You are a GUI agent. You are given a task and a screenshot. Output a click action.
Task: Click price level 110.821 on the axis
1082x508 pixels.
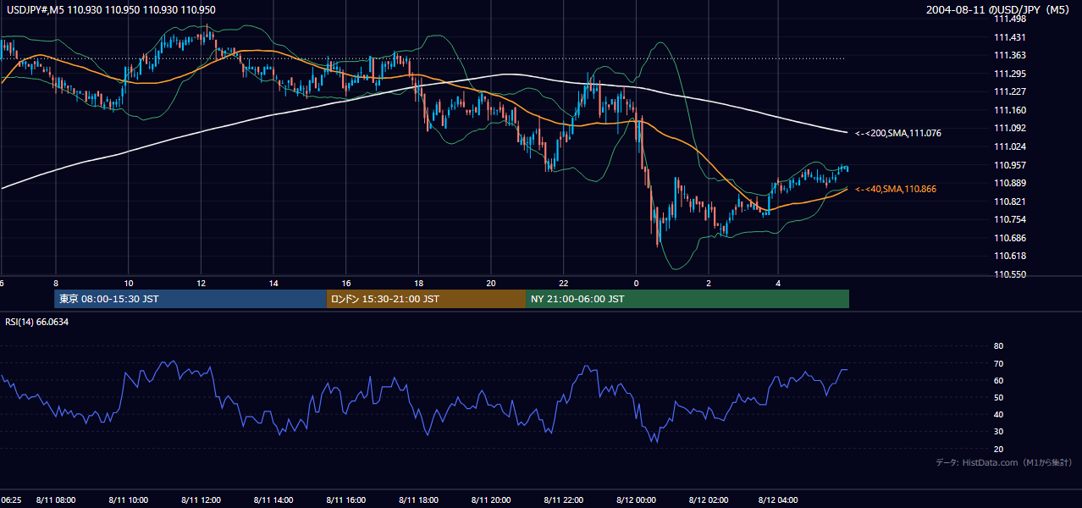pos(1009,202)
